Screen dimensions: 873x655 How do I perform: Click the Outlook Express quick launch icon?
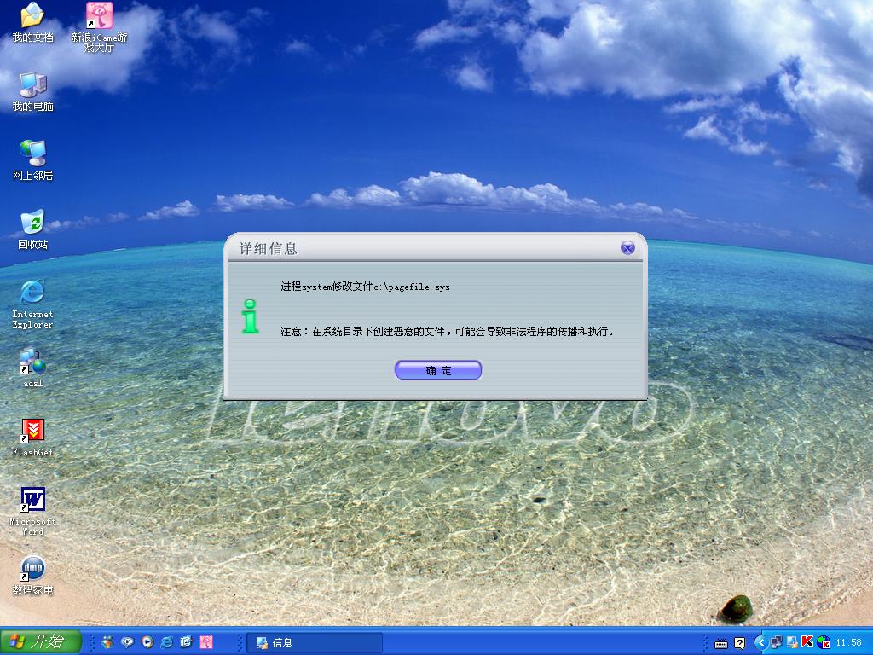186,642
